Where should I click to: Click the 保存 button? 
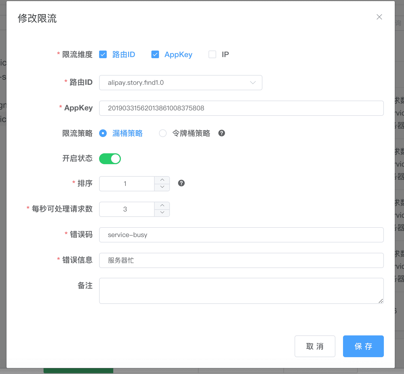point(363,346)
